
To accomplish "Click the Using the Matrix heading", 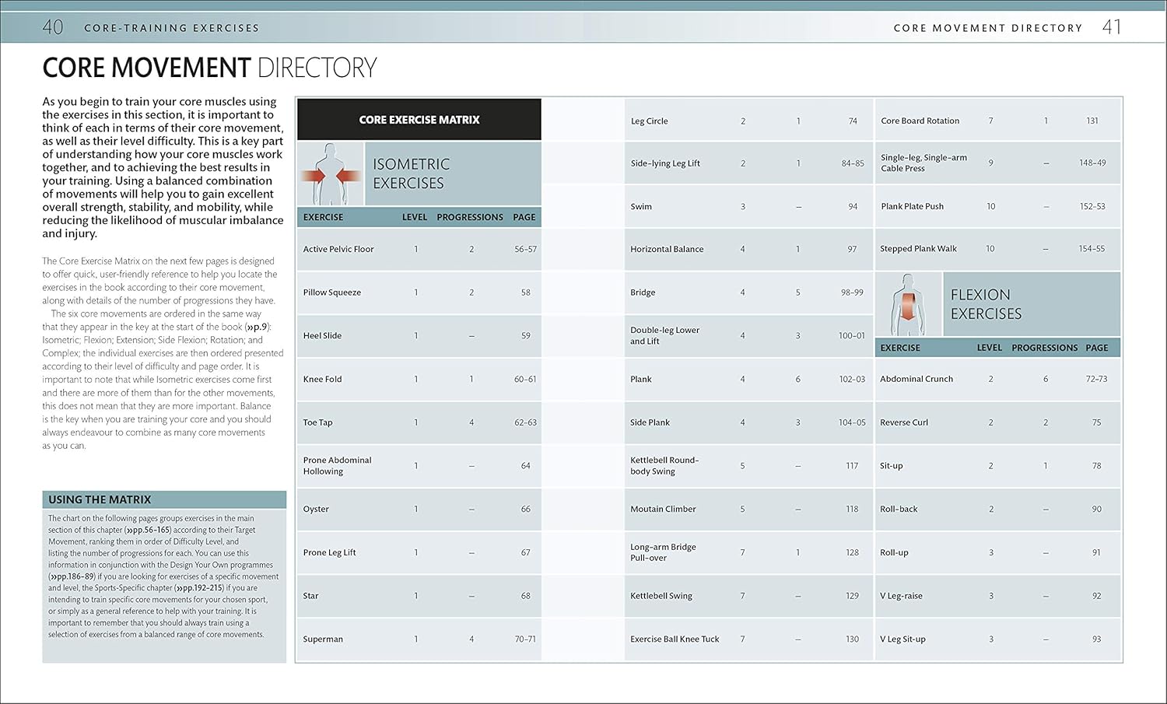I will [100, 499].
